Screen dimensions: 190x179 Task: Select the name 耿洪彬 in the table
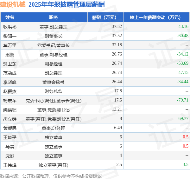point(10,27)
